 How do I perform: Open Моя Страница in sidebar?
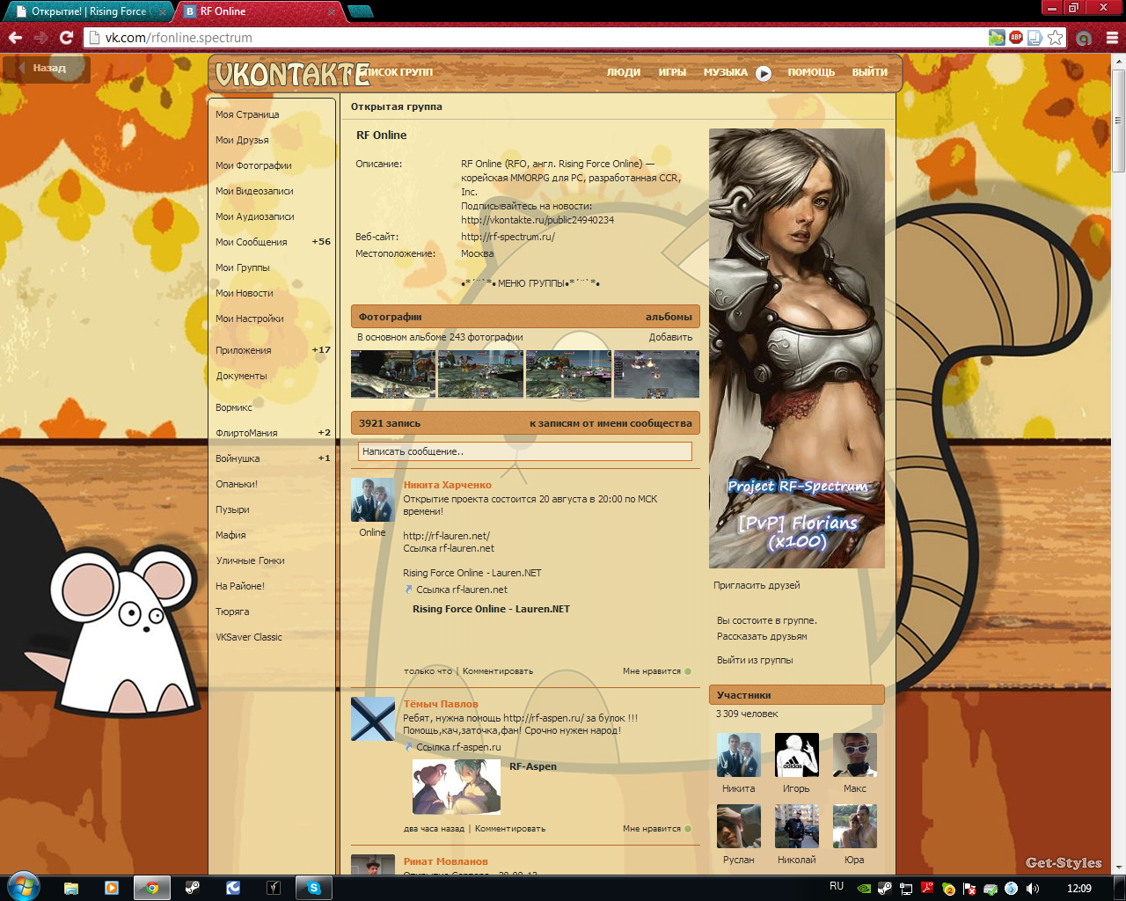click(247, 114)
